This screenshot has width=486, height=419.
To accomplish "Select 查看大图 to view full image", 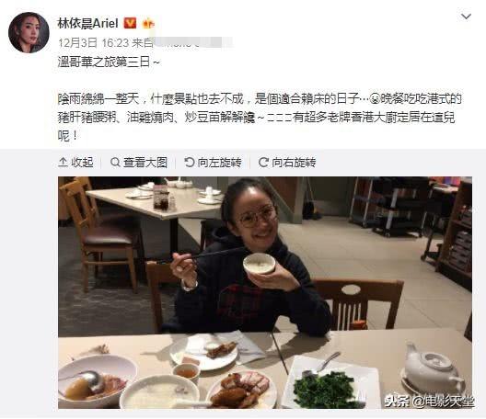I will (139, 162).
